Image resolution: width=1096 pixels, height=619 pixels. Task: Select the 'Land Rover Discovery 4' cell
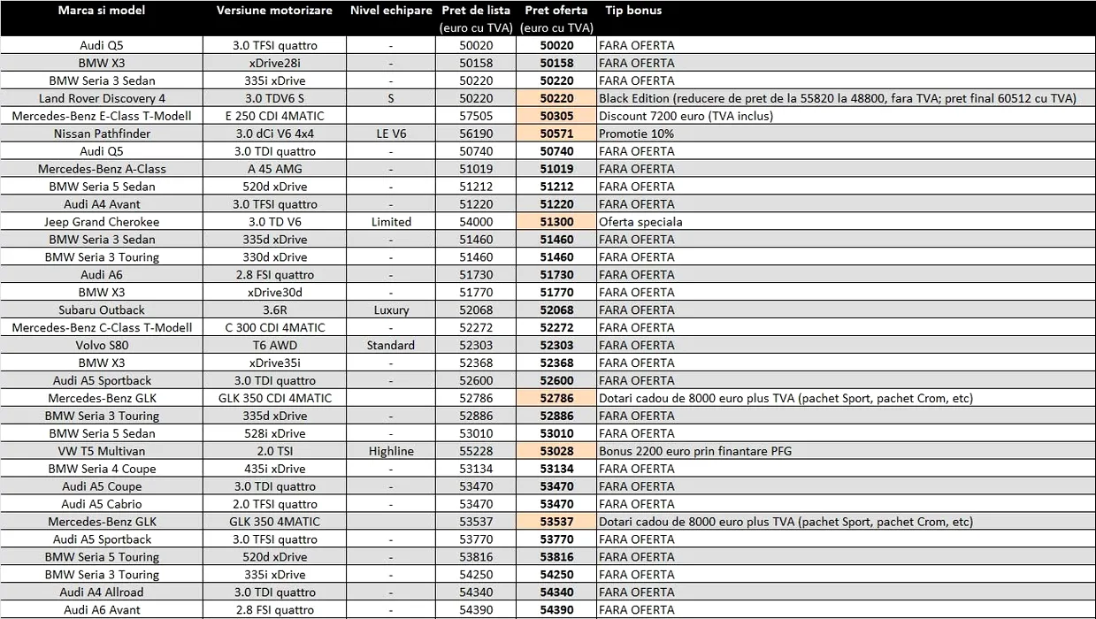coord(102,98)
